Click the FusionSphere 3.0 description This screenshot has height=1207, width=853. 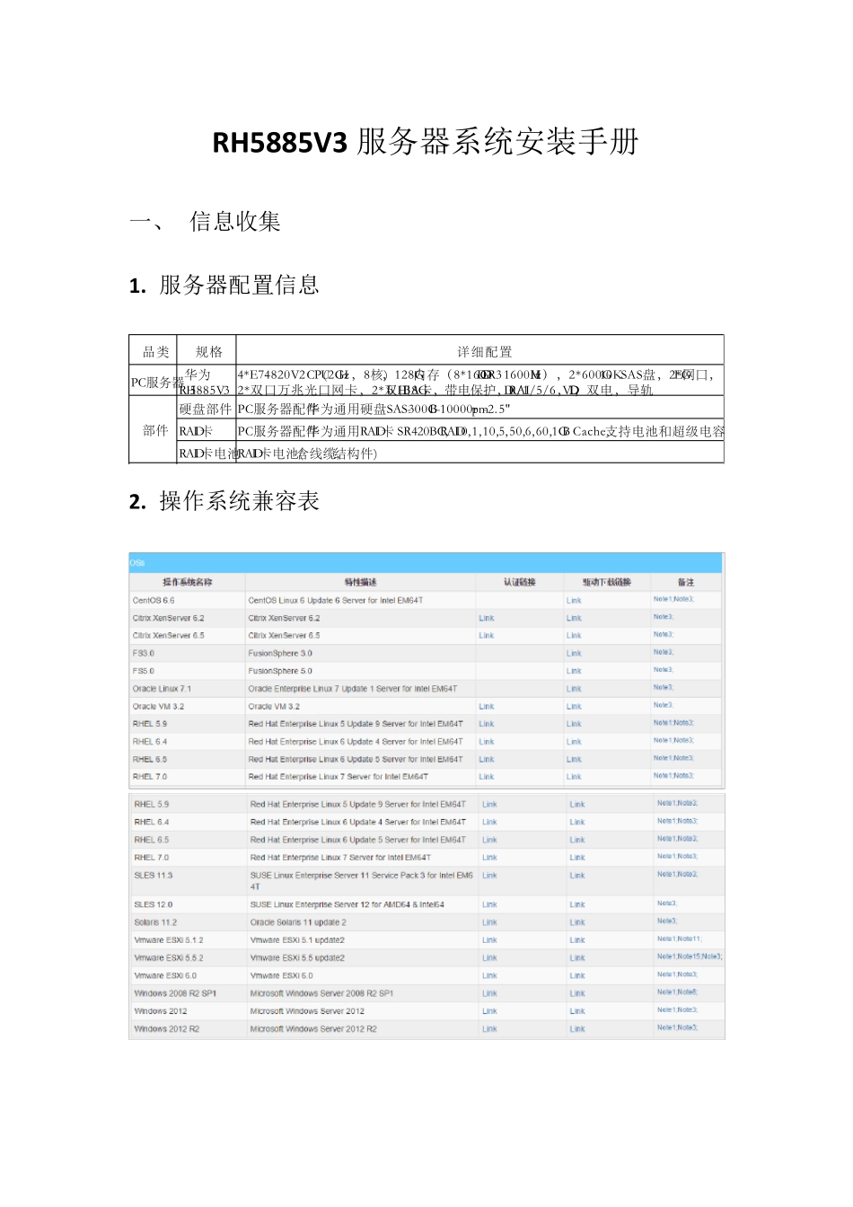(x=280, y=653)
